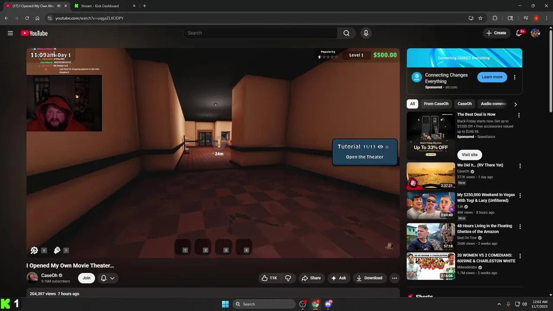Reload the current page
This screenshot has height=311, width=553.
click(x=27, y=18)
